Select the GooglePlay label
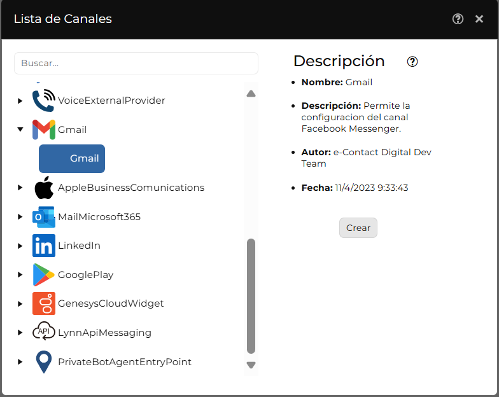499x397 pixels. (x=85, y=275)
